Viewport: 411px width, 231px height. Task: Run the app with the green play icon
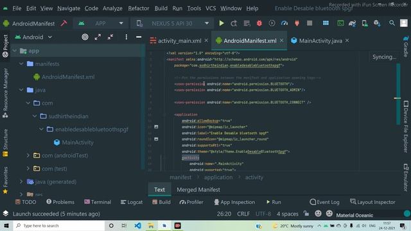click(x=222, y=23)
